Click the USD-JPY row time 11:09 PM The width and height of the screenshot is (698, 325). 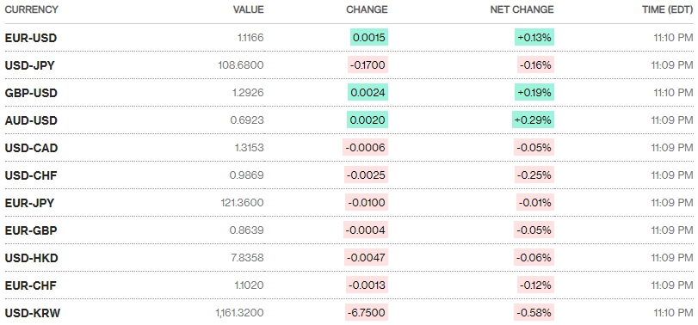[673, 65]
